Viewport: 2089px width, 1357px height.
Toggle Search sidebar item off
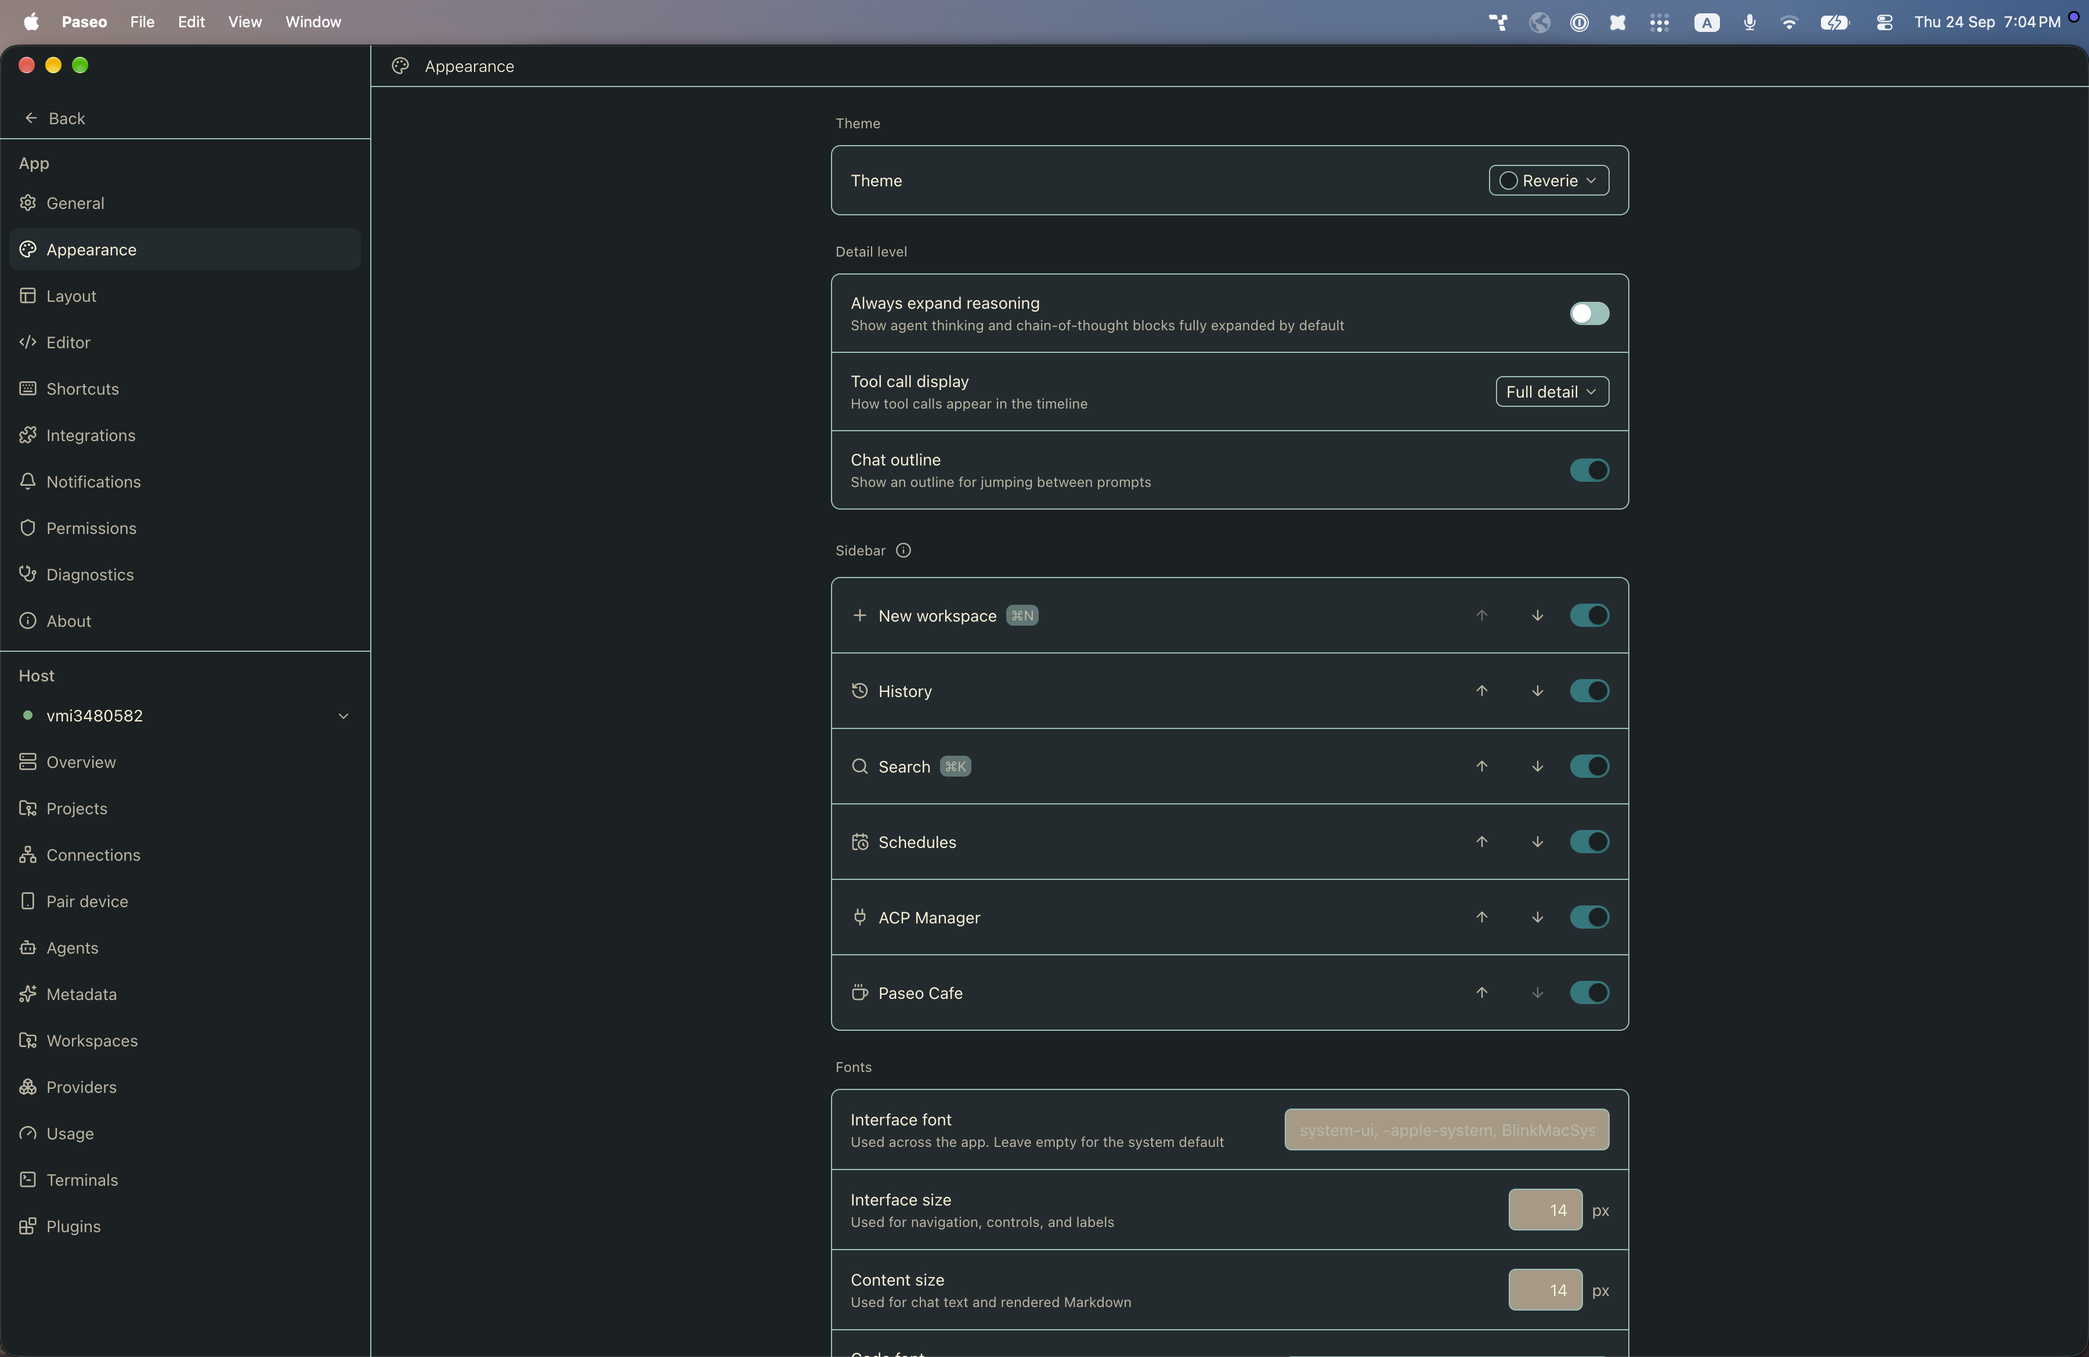[1589, 766]
